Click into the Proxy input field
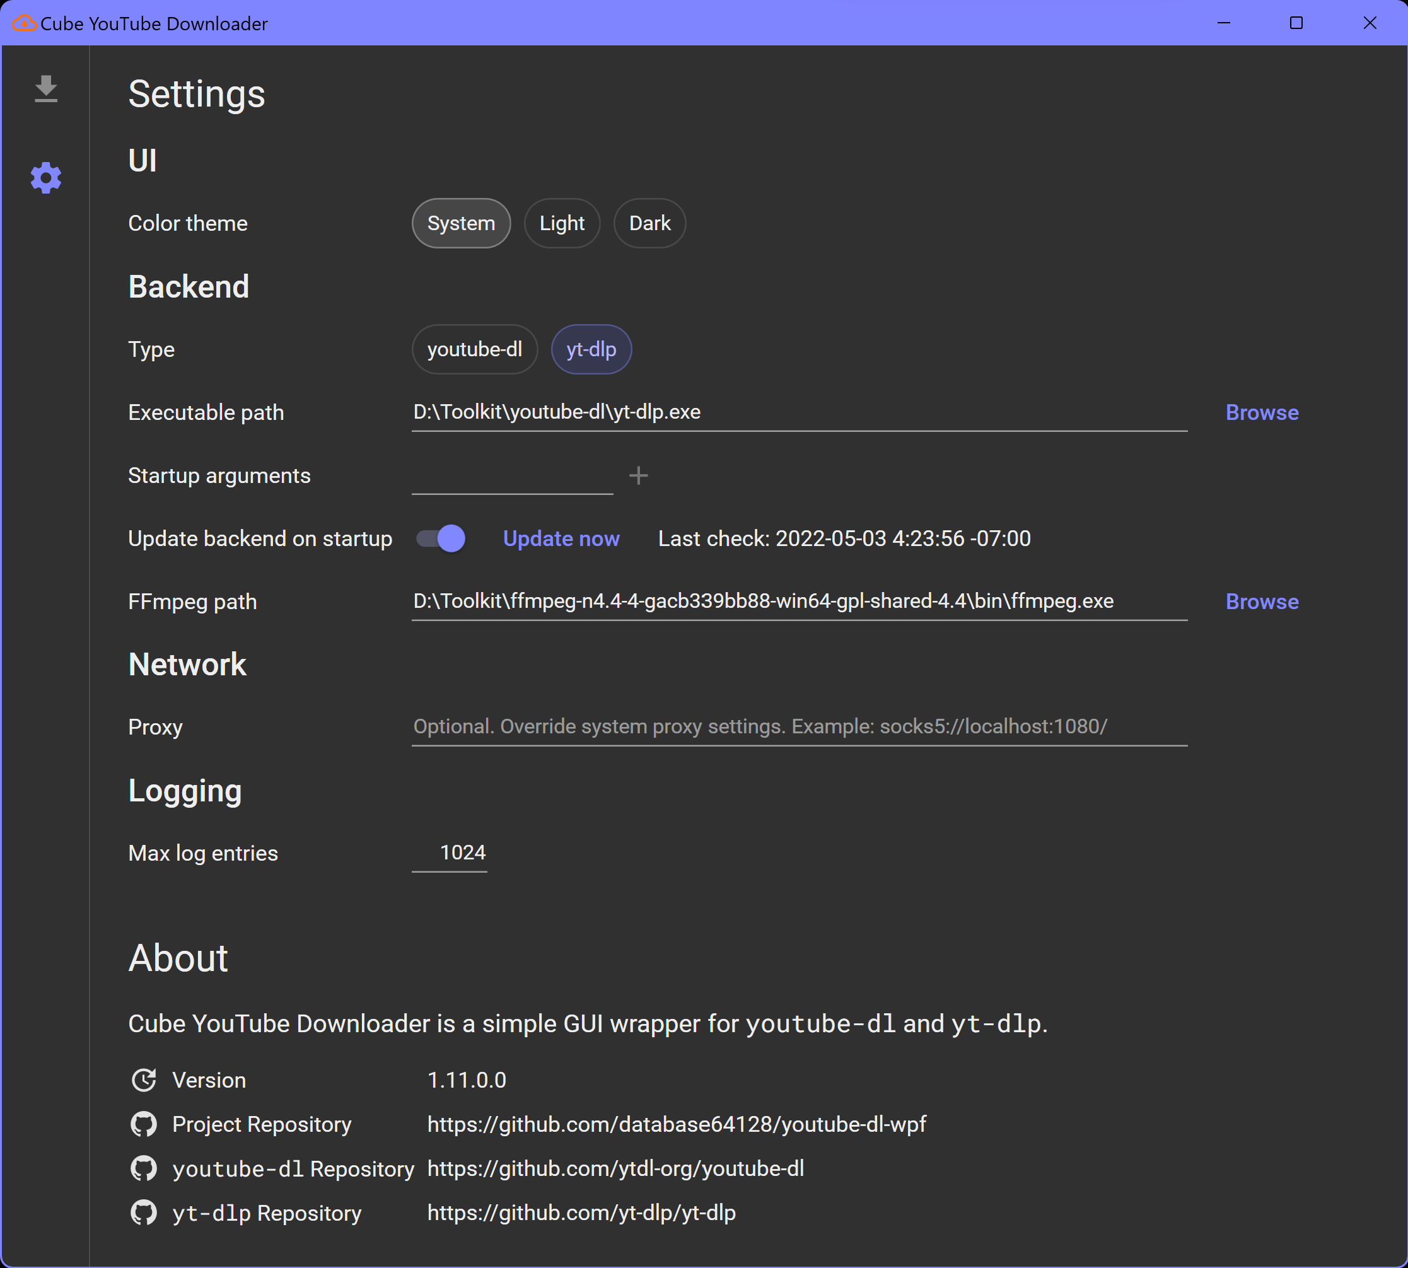The image size is (1408, 1268). (x=798, y=726)
